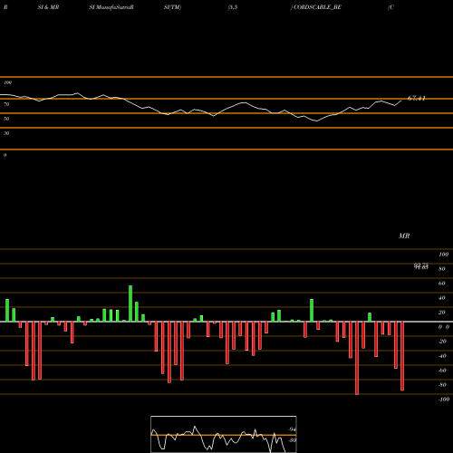
Task: Click the MR axis label -100
Action: (x=444, y=400)
